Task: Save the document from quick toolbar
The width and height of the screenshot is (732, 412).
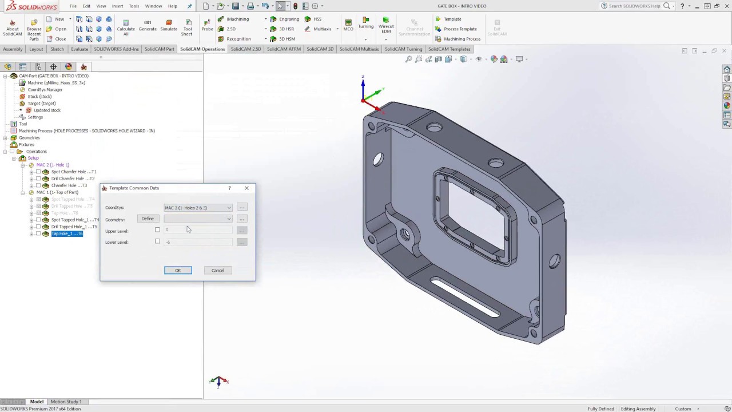Action: click(x=235, y=6)
